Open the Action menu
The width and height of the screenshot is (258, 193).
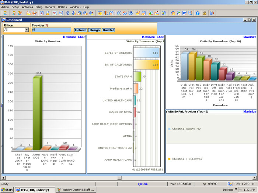(5, 7)
